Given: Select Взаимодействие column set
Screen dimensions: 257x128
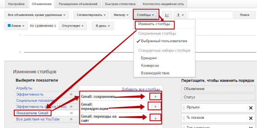Looking at the screenshot, I should [x=155, y=73].
